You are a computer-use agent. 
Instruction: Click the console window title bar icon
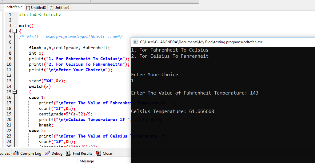[136, 42]
